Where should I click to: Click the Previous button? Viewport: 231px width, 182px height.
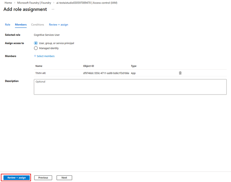(43, 178)
